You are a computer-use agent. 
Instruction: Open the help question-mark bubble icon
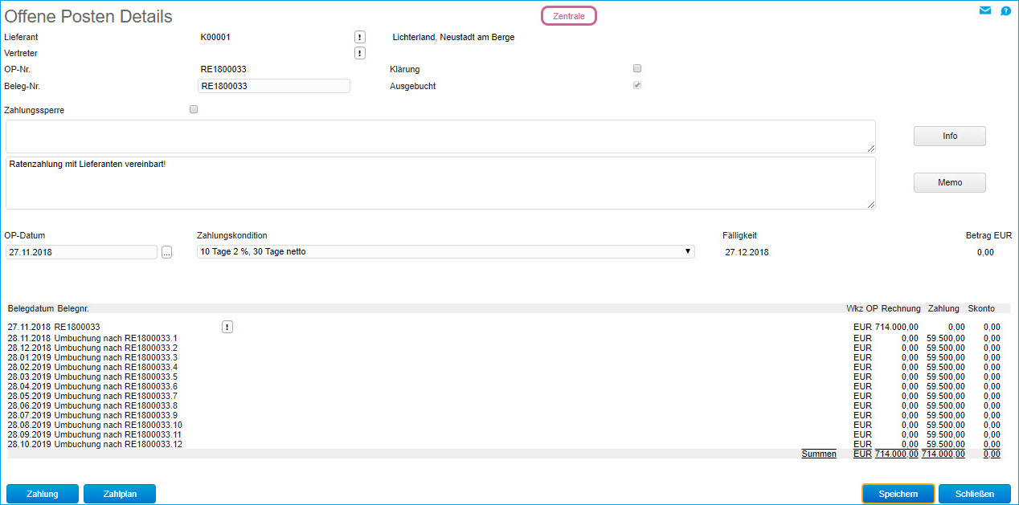pos(1005,11)
